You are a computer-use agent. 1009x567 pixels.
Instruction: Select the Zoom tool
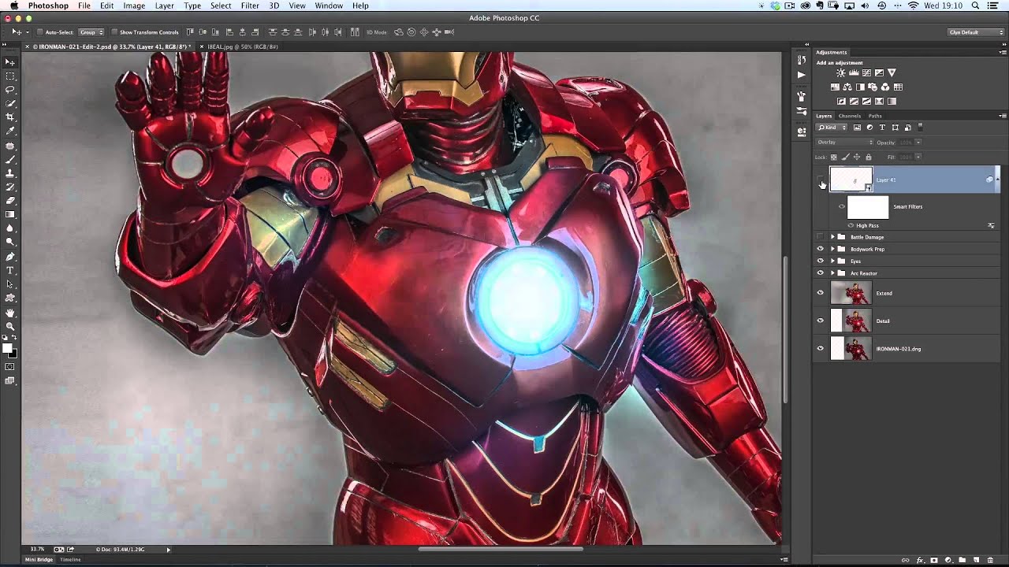(10, 326)
